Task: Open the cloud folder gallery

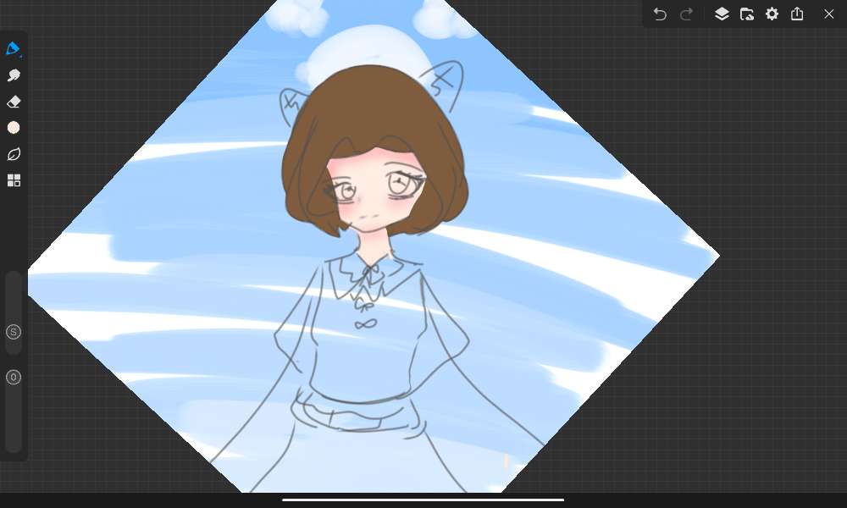Action: (747, 14)
